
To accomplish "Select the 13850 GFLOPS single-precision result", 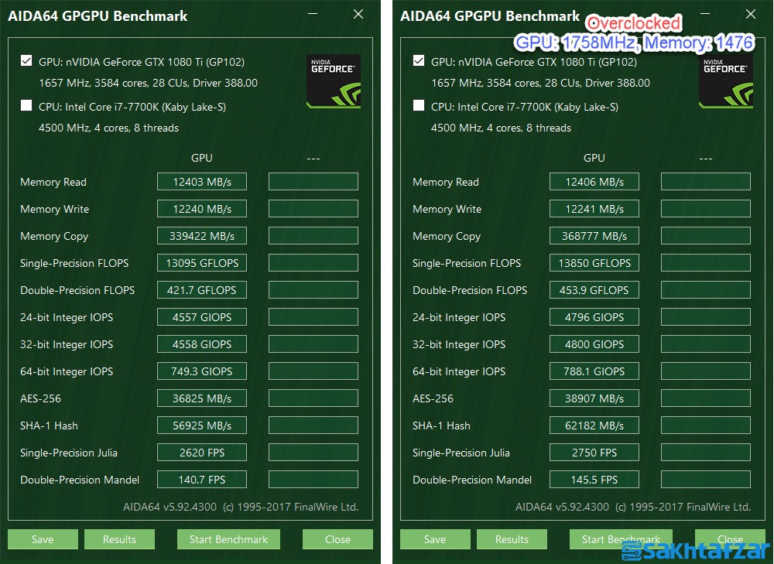I will pos(594,263).
